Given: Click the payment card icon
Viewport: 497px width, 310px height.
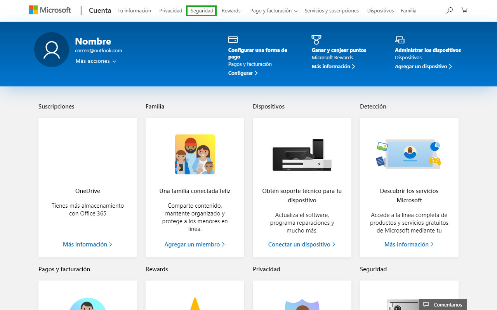Looking at the screenshot, I should pyautogui.click(x=233, y=40).
